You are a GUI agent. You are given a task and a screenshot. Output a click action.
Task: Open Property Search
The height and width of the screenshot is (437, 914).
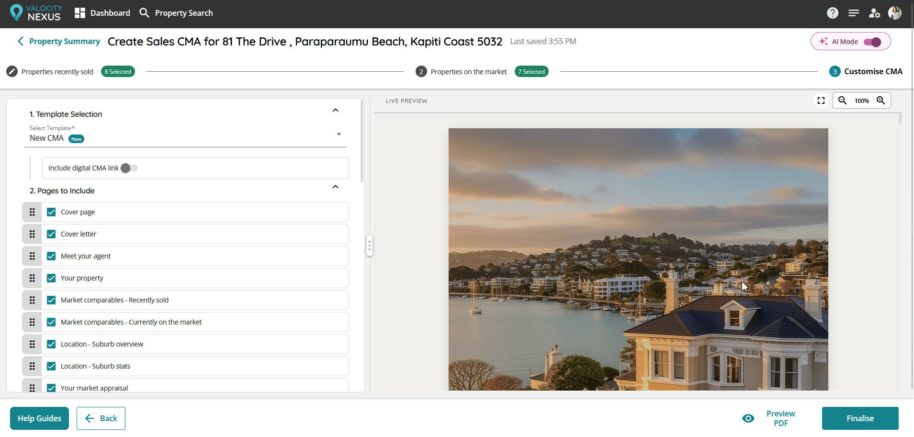point(184,13)
